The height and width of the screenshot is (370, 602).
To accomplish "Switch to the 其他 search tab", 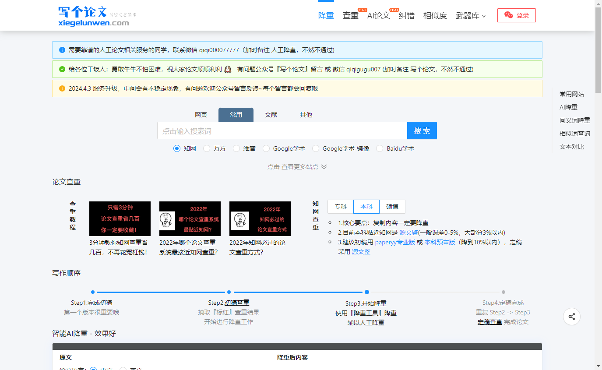I will [x=306, y=115].
